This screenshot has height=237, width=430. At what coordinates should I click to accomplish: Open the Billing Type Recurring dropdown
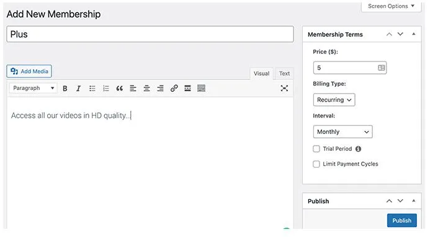click(334, 100)
